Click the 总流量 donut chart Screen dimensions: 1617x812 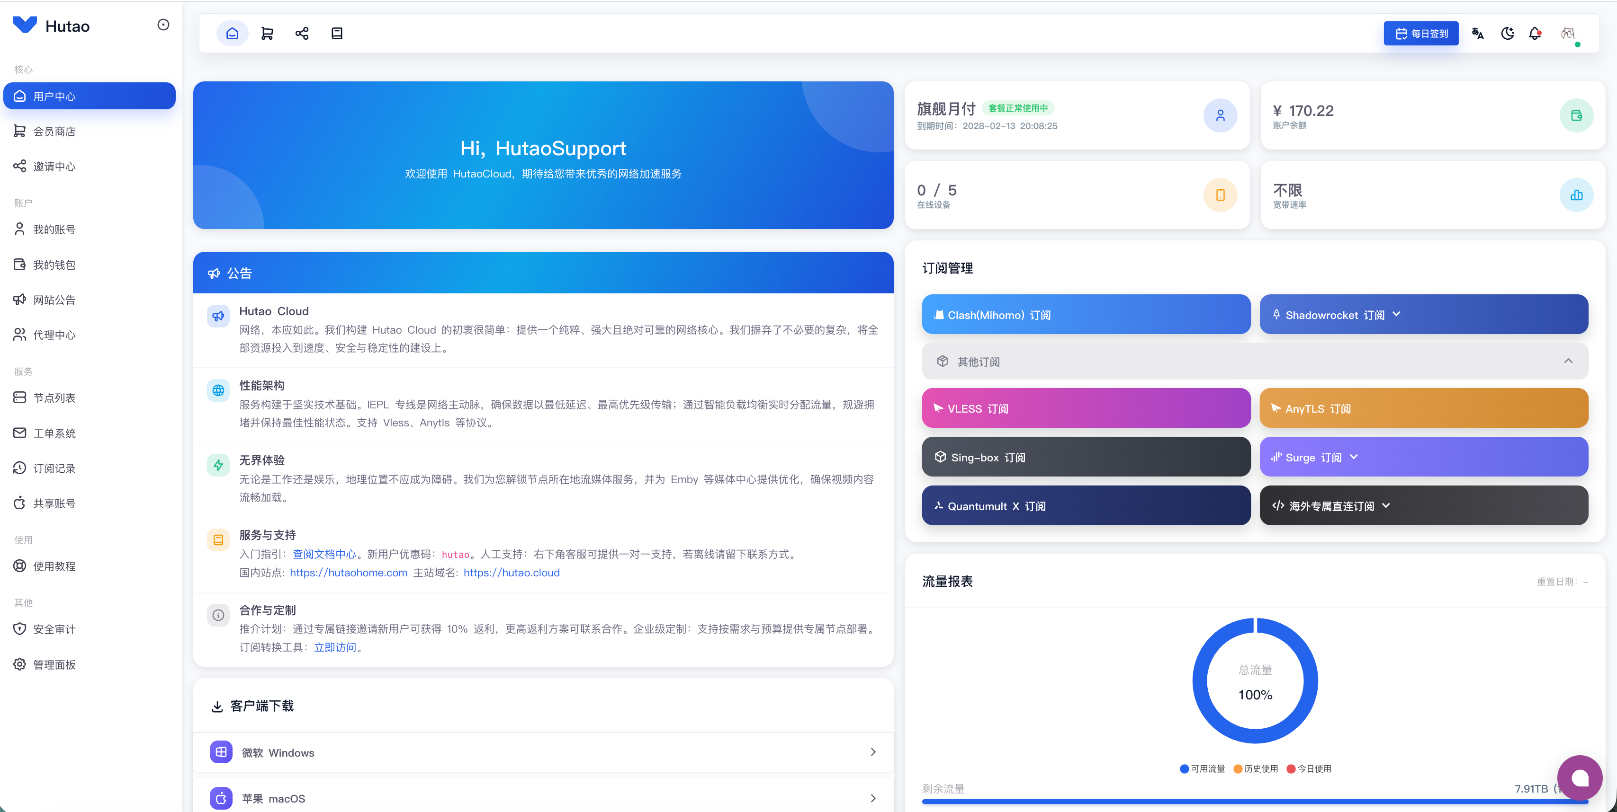(1256, 681)
